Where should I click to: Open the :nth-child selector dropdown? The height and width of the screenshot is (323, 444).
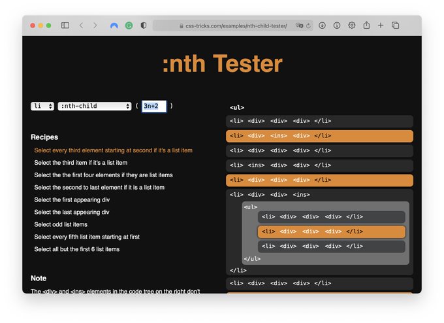click(x=95, y=106)
